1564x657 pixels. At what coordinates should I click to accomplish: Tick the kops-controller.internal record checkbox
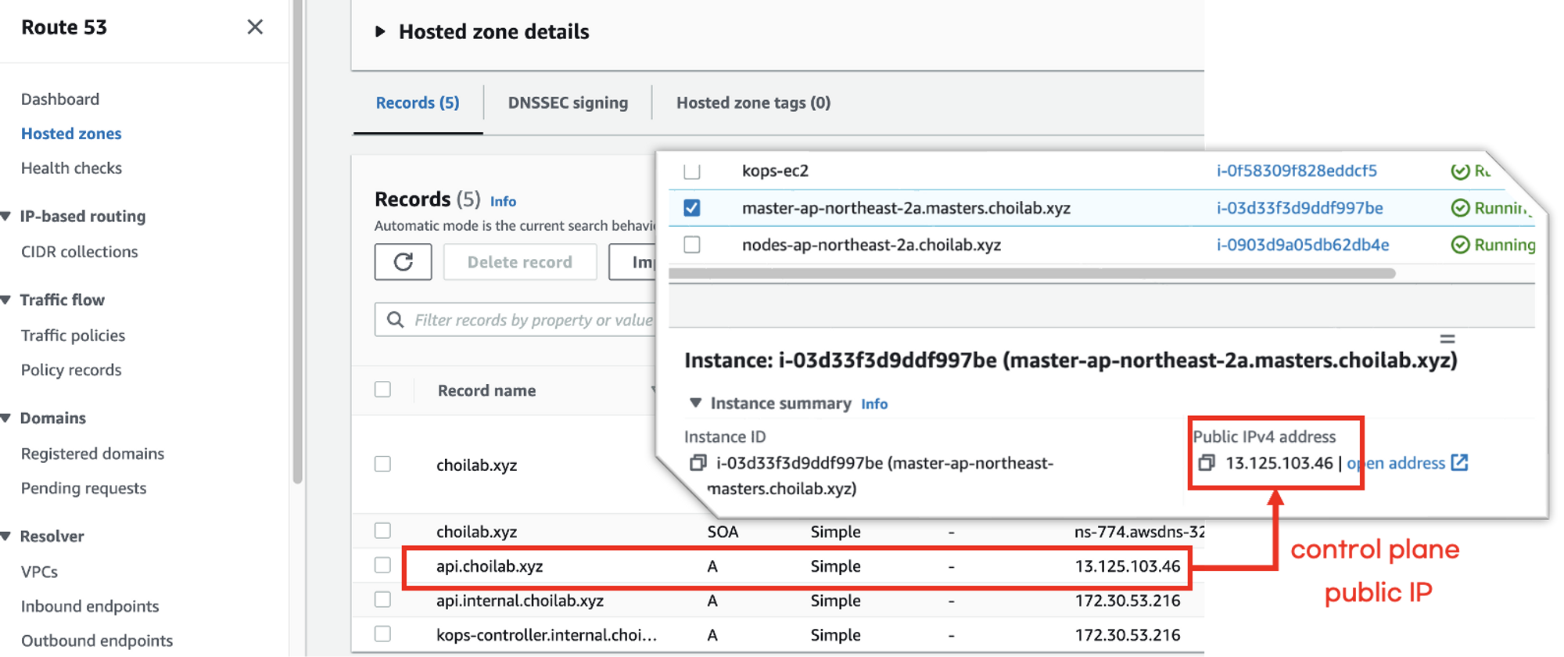(382, 634)
